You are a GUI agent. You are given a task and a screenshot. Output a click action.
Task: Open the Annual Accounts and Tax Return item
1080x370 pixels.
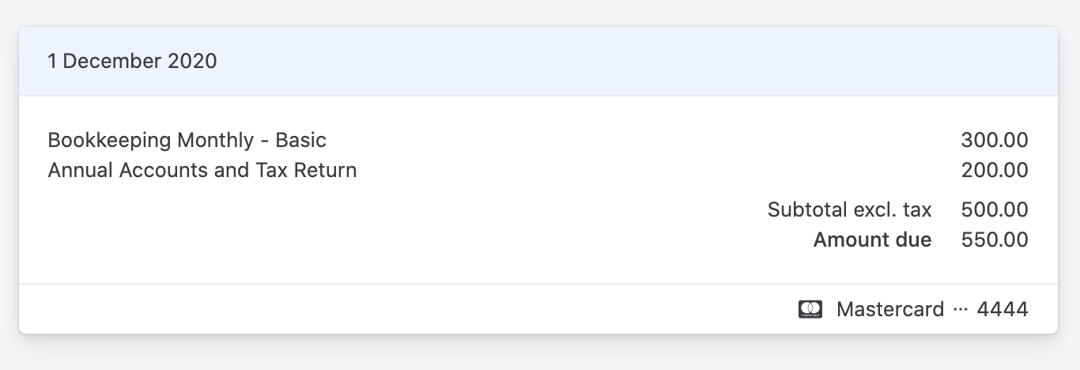[x=202, y=170]
